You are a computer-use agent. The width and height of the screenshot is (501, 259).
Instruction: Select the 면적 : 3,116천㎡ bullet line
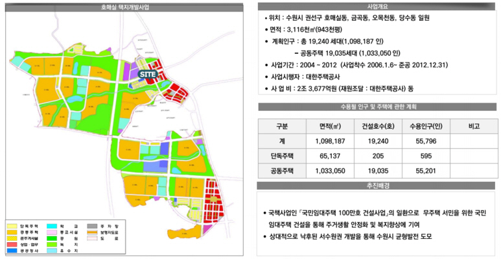(x=303, y=30)
